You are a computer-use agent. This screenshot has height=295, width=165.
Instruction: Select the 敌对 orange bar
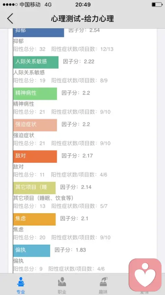(x=35, y=157)
